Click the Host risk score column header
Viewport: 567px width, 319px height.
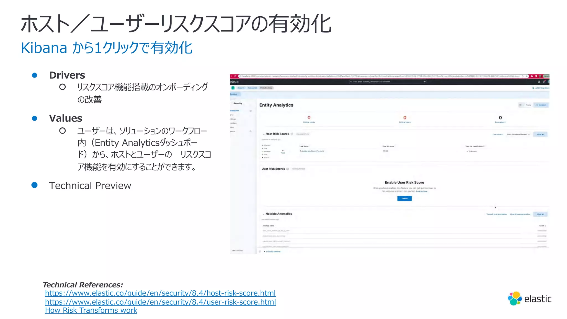pyautogui.click(x=388, y=146)
